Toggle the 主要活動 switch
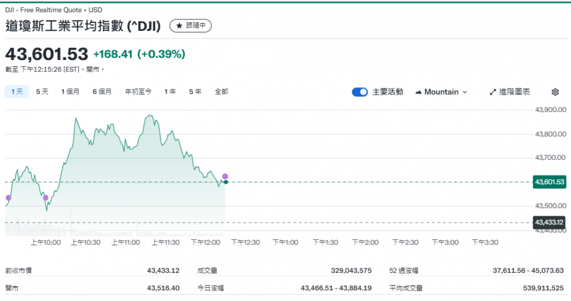Viewport: 571px width, 301px height. (360, 92)
